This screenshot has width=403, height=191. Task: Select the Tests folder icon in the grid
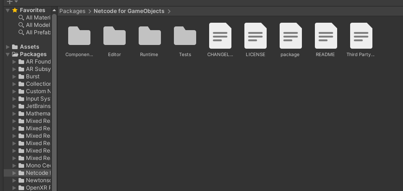pos(185,36)
